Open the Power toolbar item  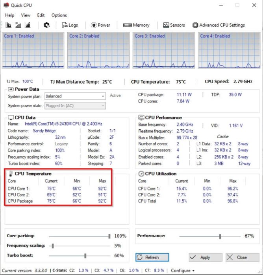(x=100, y=25)
